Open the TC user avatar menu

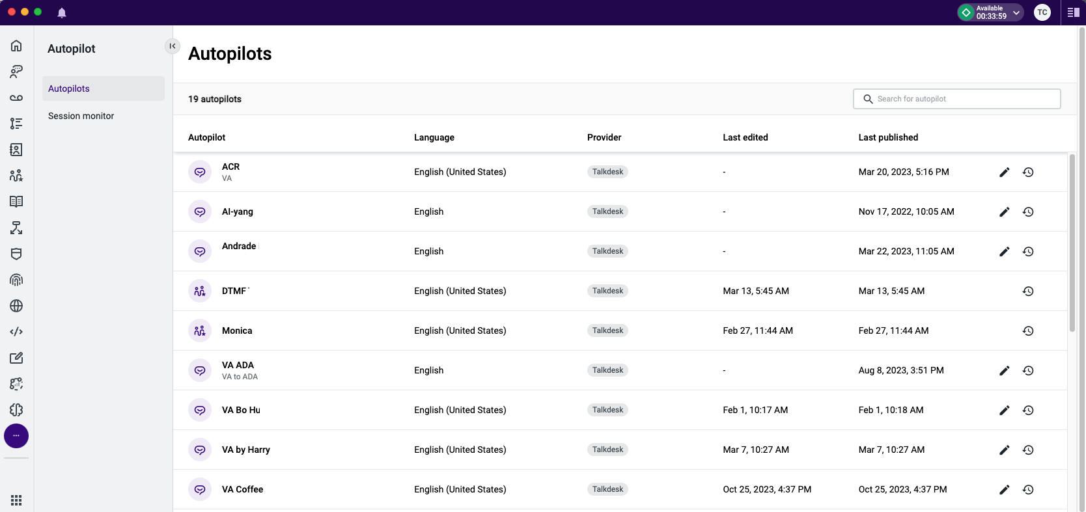click(x=1042, y=12)
